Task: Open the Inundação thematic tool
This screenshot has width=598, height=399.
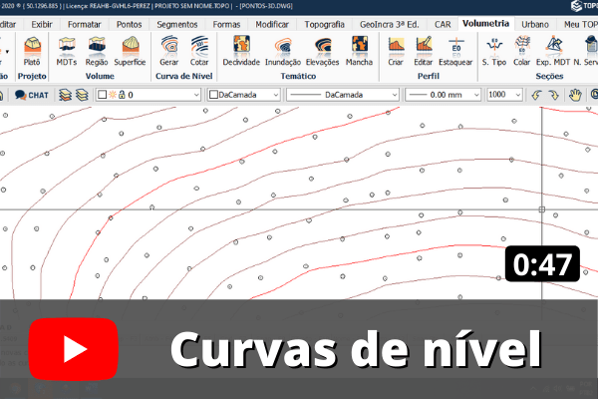Action: (283, 51)
